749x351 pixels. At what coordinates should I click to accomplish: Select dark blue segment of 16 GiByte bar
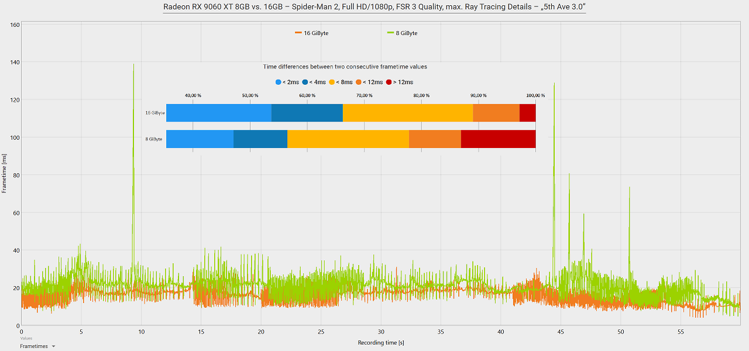tap(307, 113)
